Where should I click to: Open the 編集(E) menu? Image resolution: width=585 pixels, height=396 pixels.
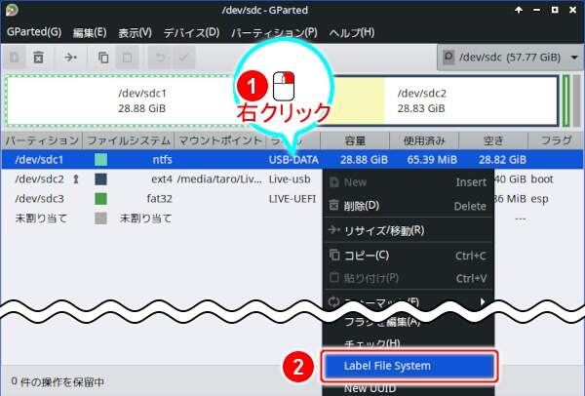90,32
